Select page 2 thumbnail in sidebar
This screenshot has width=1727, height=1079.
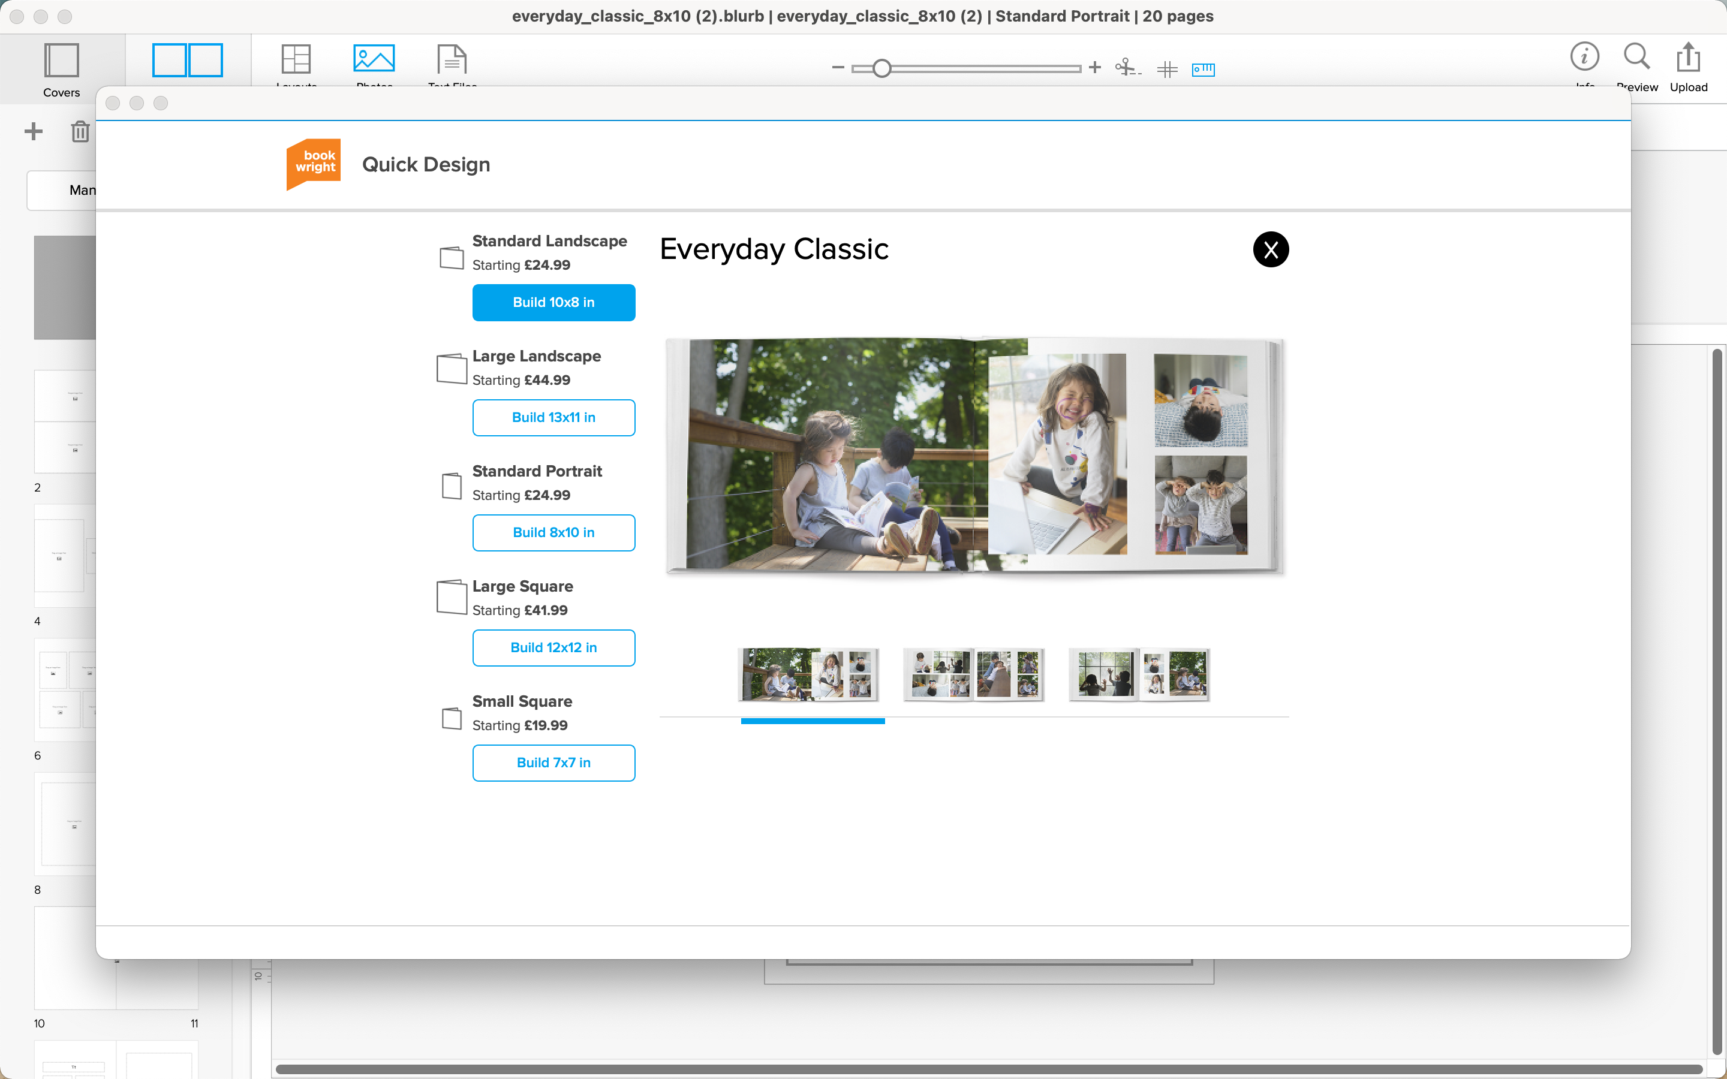coord(65,421)
